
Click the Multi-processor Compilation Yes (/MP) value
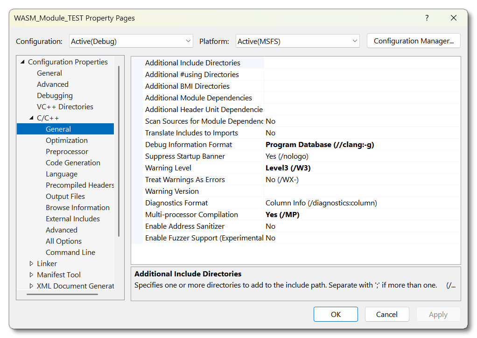(x=282, y=215)
